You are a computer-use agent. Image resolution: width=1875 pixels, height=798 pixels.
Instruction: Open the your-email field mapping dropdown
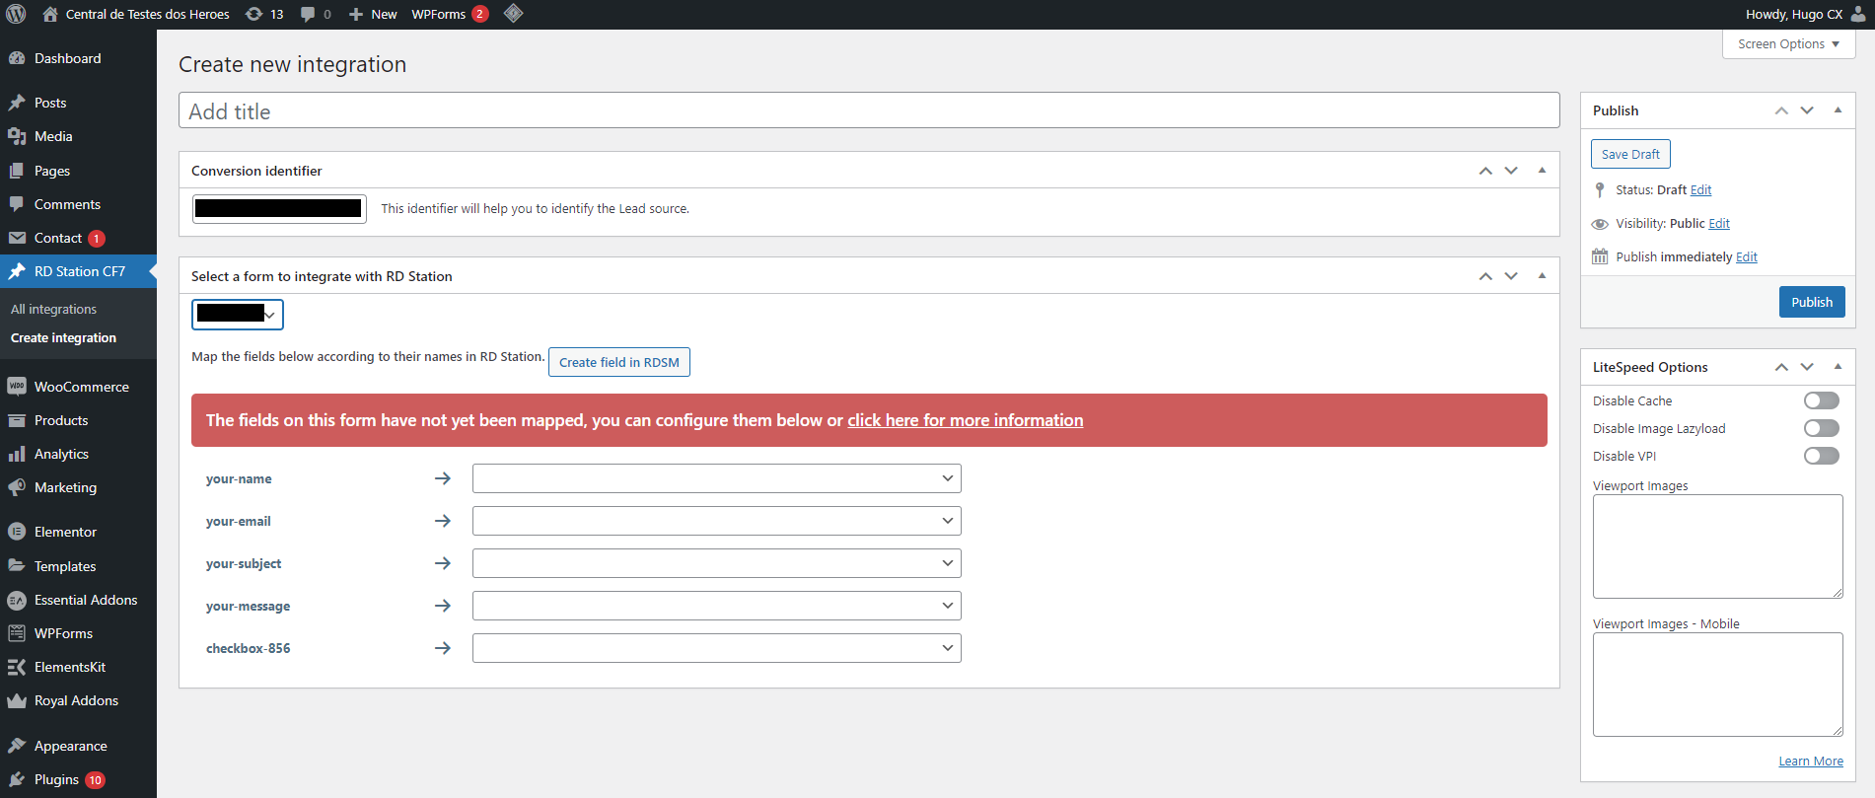pyautogui.click(x=716, y=521)
